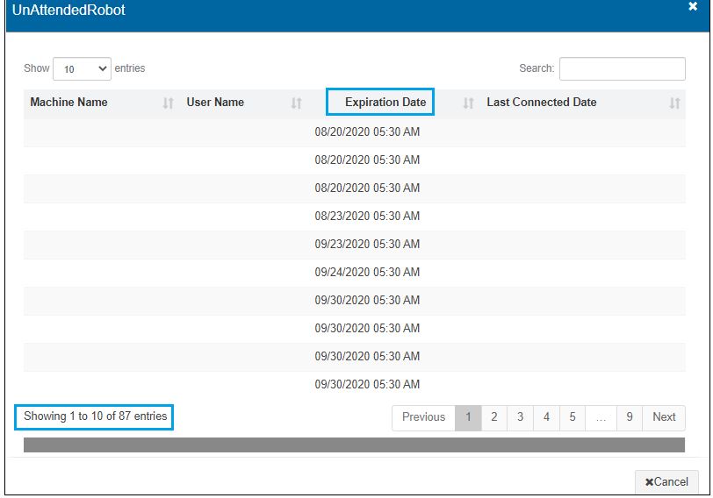Image resolution: width=713 pixels, height=498 pixels.
Task: Go to page 3 of entries
Action: 520,417
